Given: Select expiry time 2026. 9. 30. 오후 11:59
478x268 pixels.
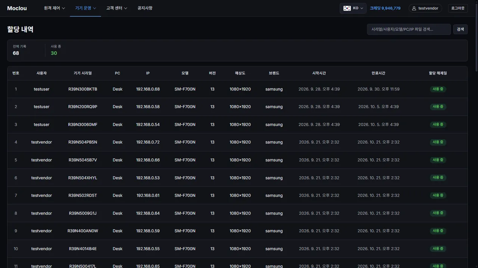Looking at the screenshot, I should (x=378, y=89).
